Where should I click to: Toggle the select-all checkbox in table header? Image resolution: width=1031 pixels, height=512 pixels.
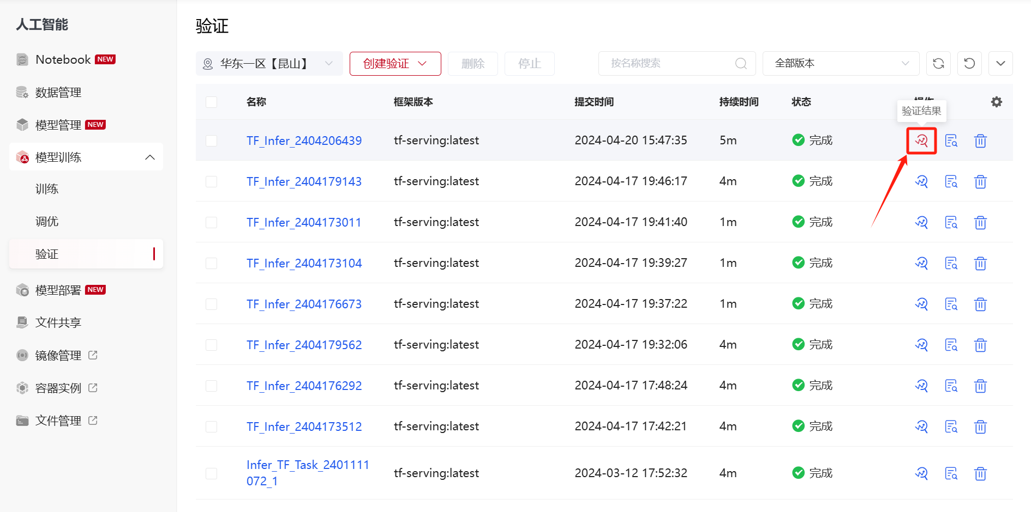point(212,102)
